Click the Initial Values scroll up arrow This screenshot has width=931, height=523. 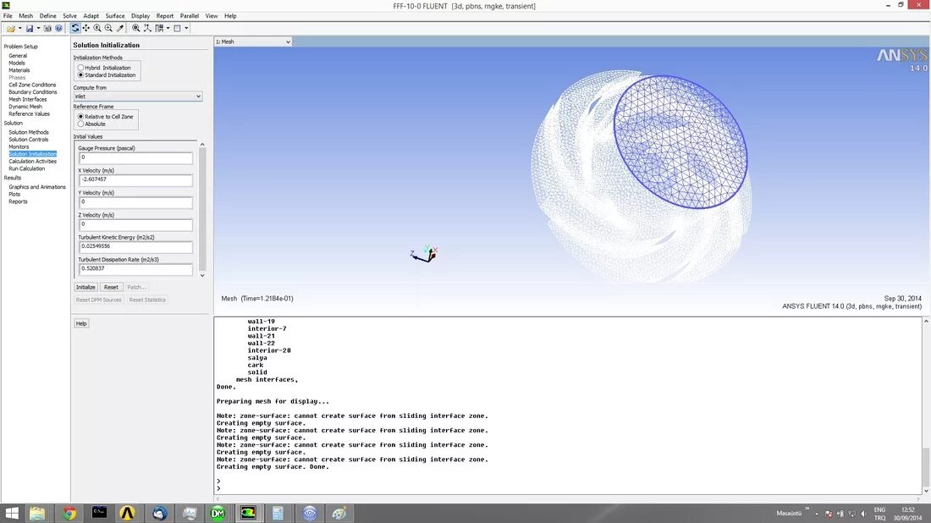(x=202, y=144)
